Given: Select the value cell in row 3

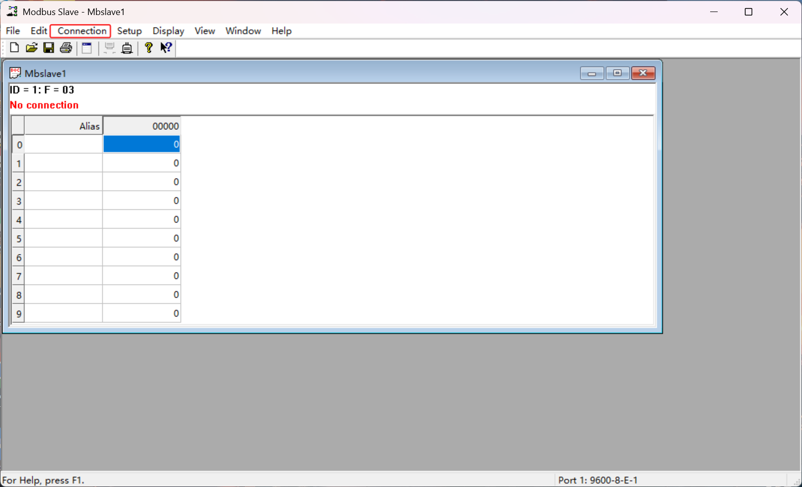Looking at the screenshot, I should click(x=142, y=201).
